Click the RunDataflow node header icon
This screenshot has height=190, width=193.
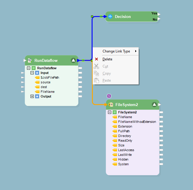(30, 60)
